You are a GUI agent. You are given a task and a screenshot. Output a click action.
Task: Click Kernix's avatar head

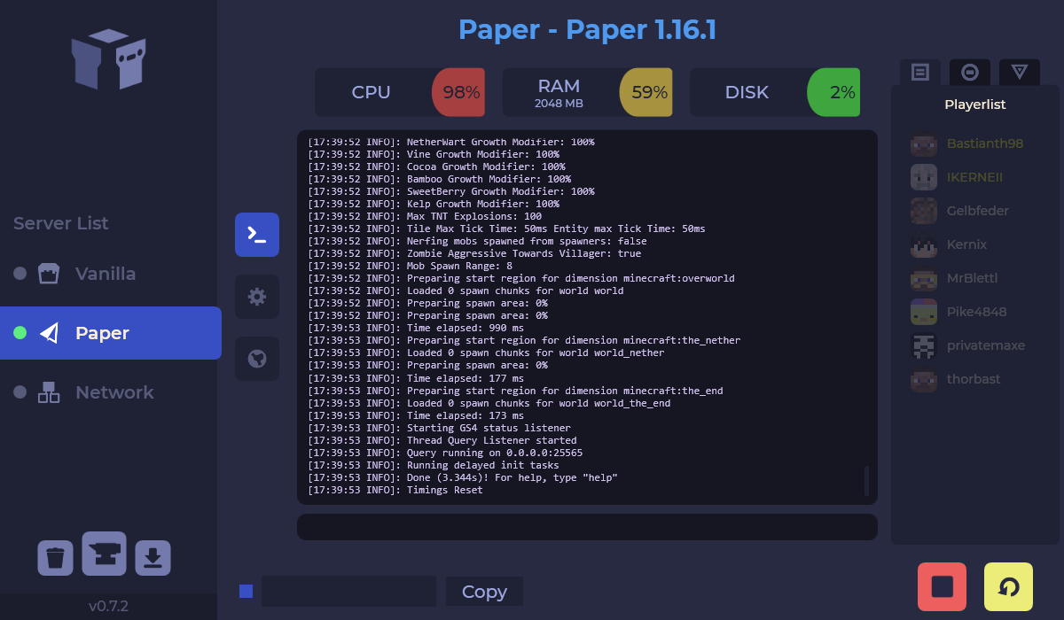pyautogui.click(x=924, y=244)
